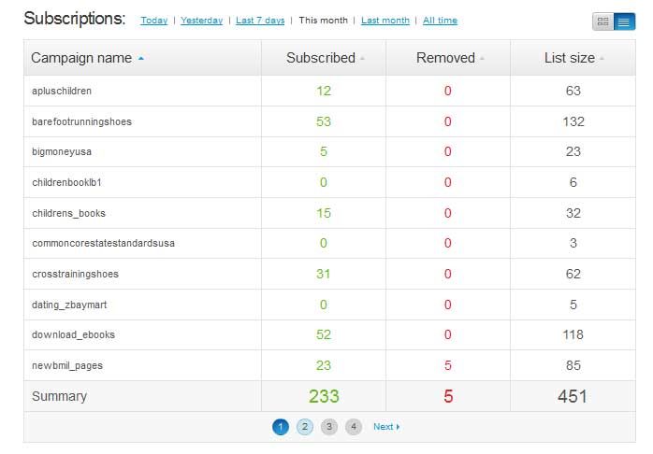Show subscriptions for Yesterday
Screen dimensions: 653x454
201,21
